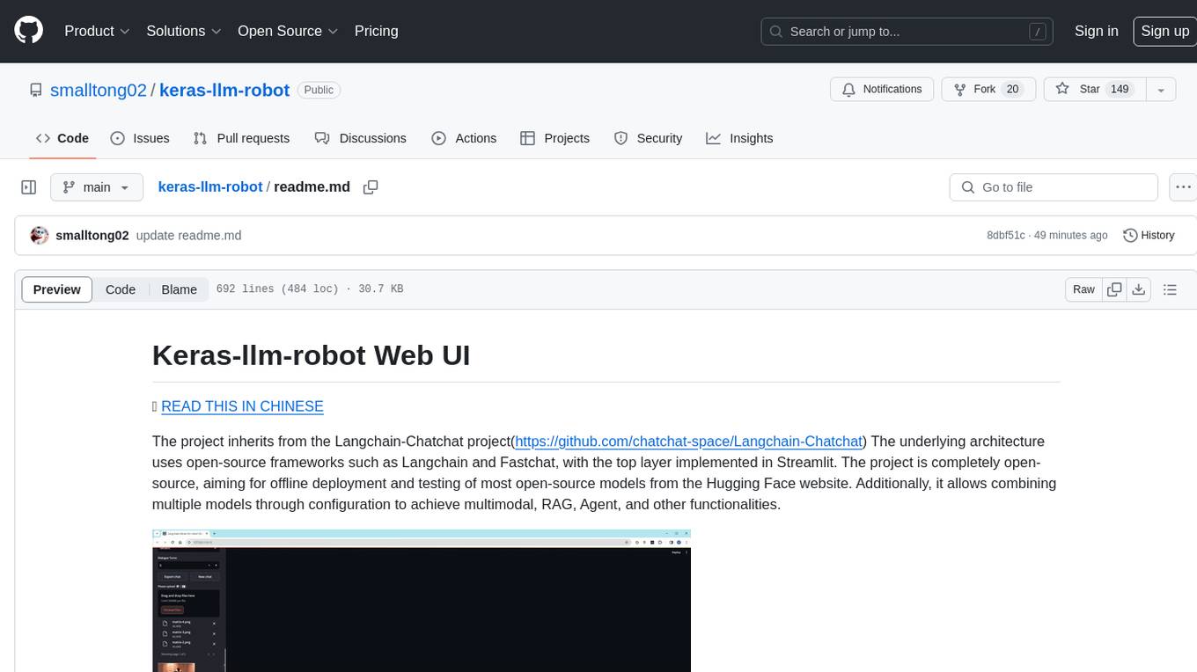Switch to the Code tab
Viewport: 1197px width, 672px height.
(x=62, y=138)
